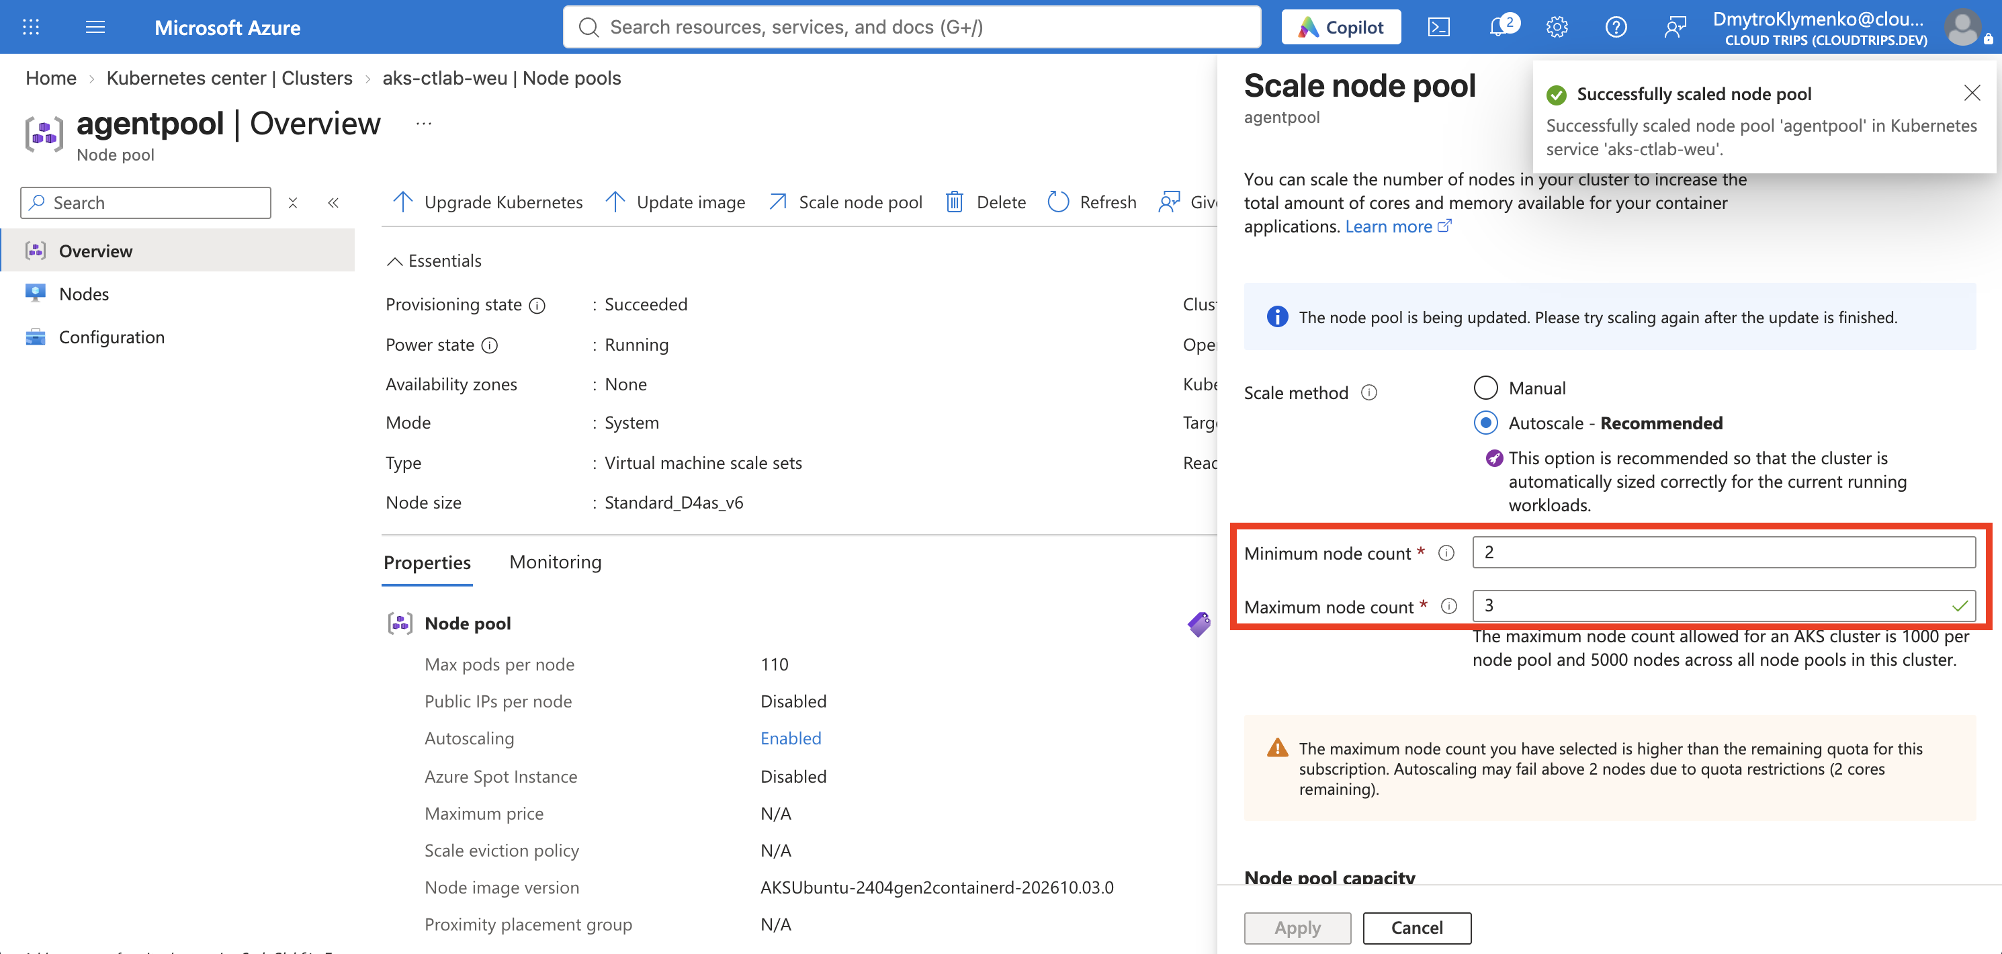
Task: Open the portal hamburger menu
Action: point(95,28)
